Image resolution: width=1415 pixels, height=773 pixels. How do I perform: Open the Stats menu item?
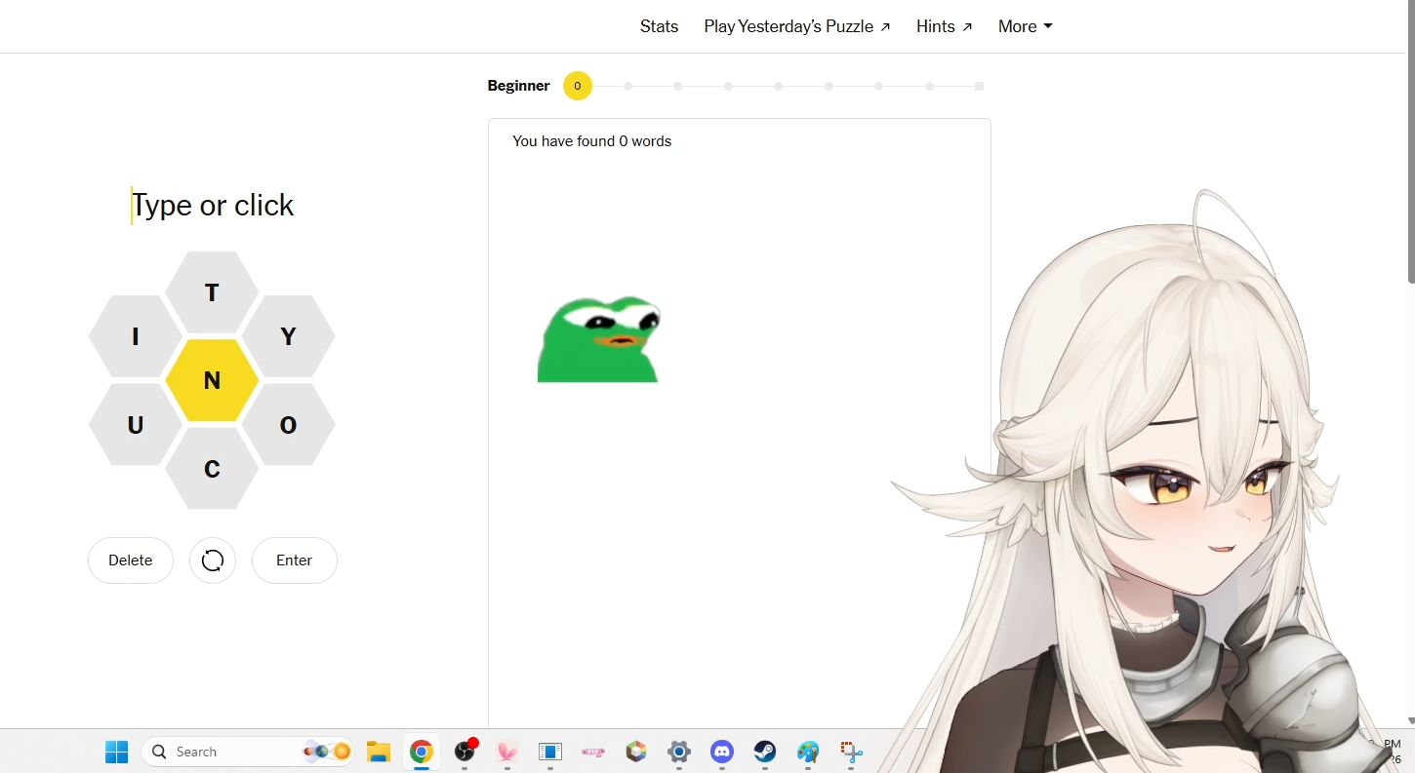pos(659,26)
